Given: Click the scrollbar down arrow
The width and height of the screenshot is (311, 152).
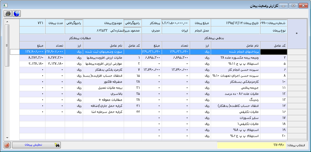Looking at the screenshot, I should [x=7, y=138].
